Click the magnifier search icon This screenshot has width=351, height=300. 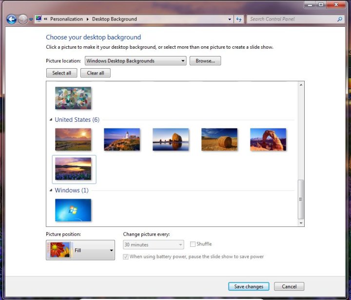(340, 19)
